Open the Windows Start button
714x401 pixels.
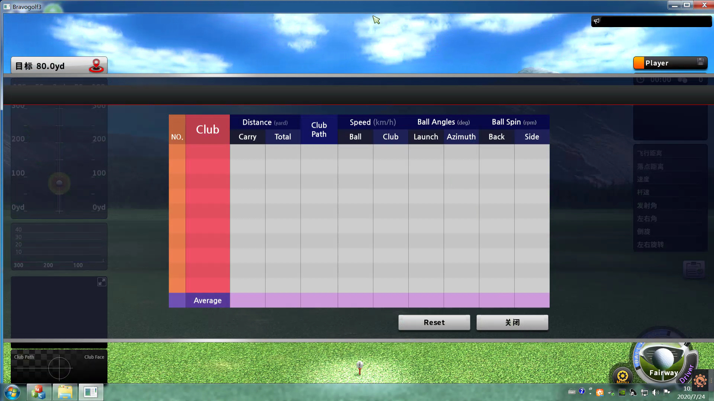tap(12, 392)
